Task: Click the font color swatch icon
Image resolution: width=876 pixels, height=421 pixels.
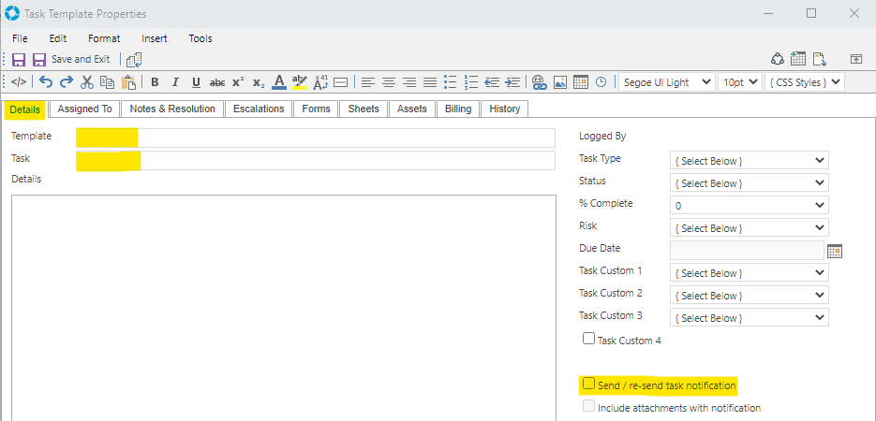Action: pyautogui.click(x=278, y=82)
